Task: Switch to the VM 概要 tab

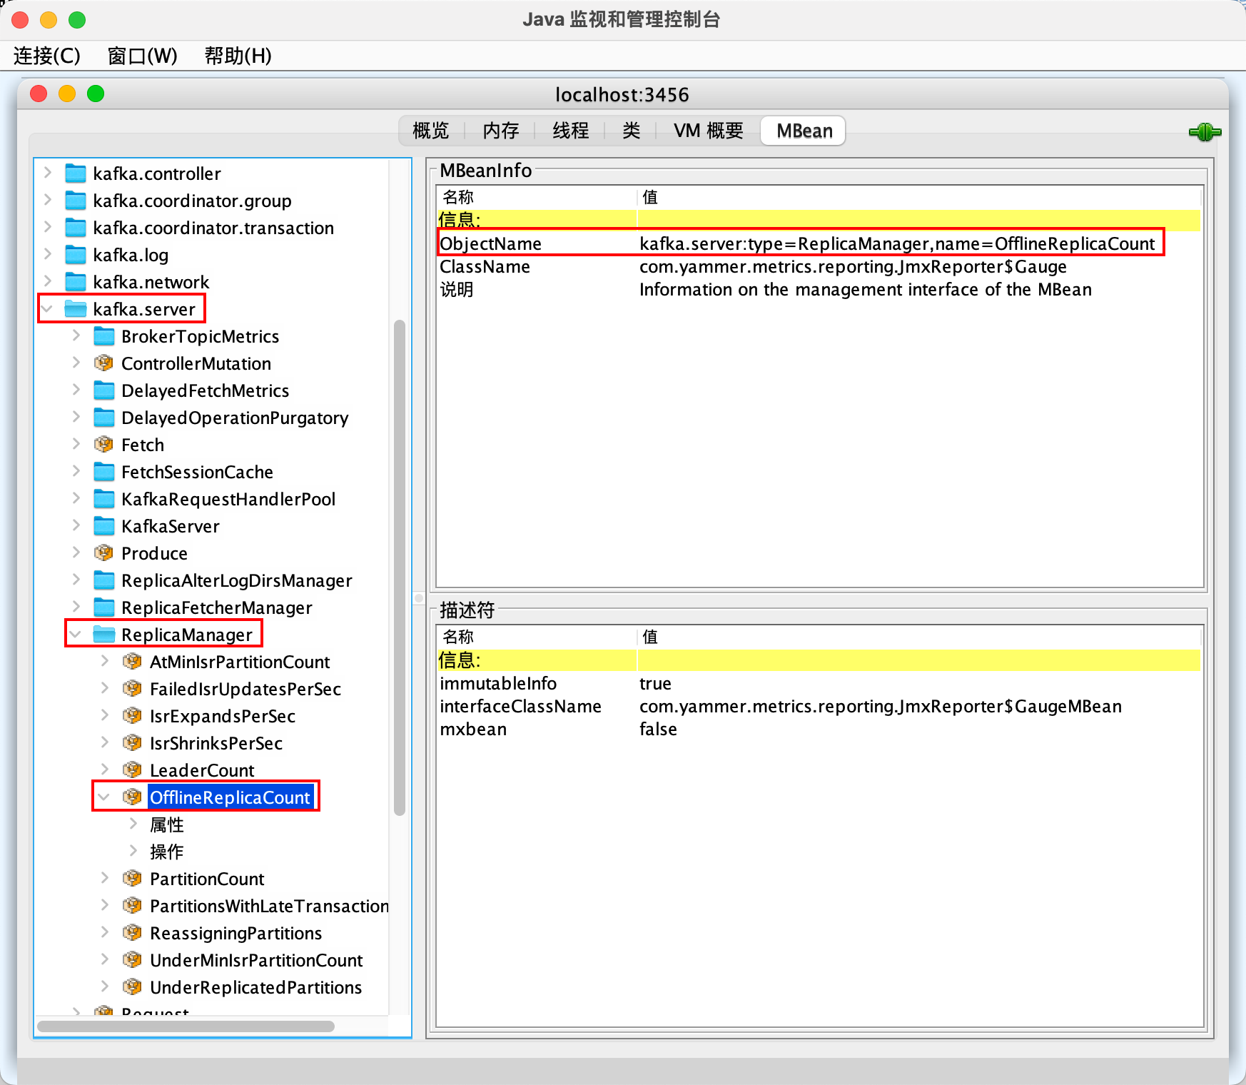Action: [x=709, y=131]
